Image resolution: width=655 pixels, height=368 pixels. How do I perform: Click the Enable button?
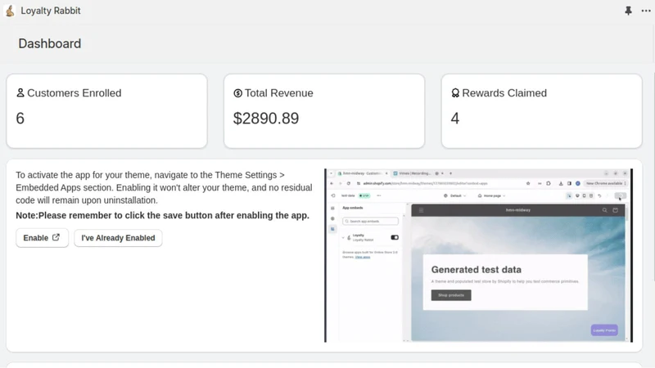[x=42, y=238]
